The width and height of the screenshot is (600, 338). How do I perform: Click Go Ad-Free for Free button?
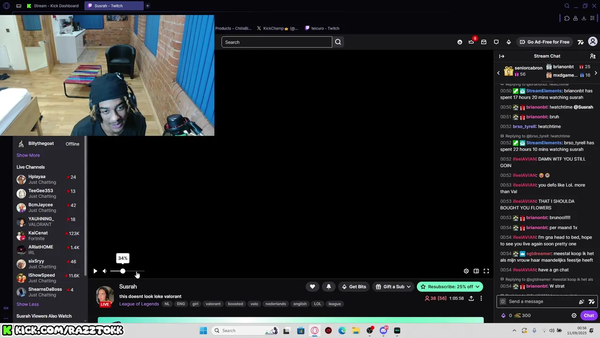[x=544, y=42]
